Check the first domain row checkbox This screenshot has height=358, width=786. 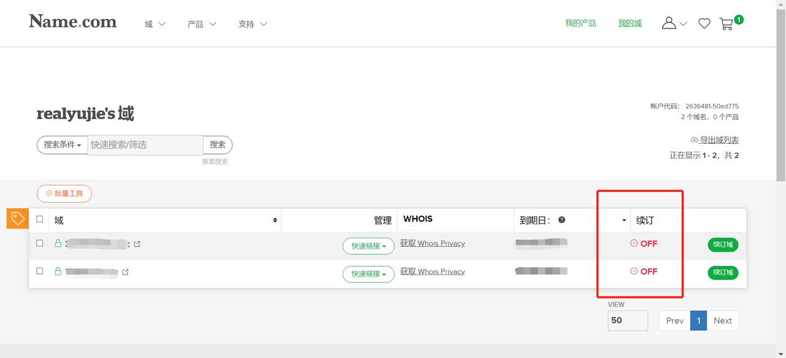tap(40, 243)
